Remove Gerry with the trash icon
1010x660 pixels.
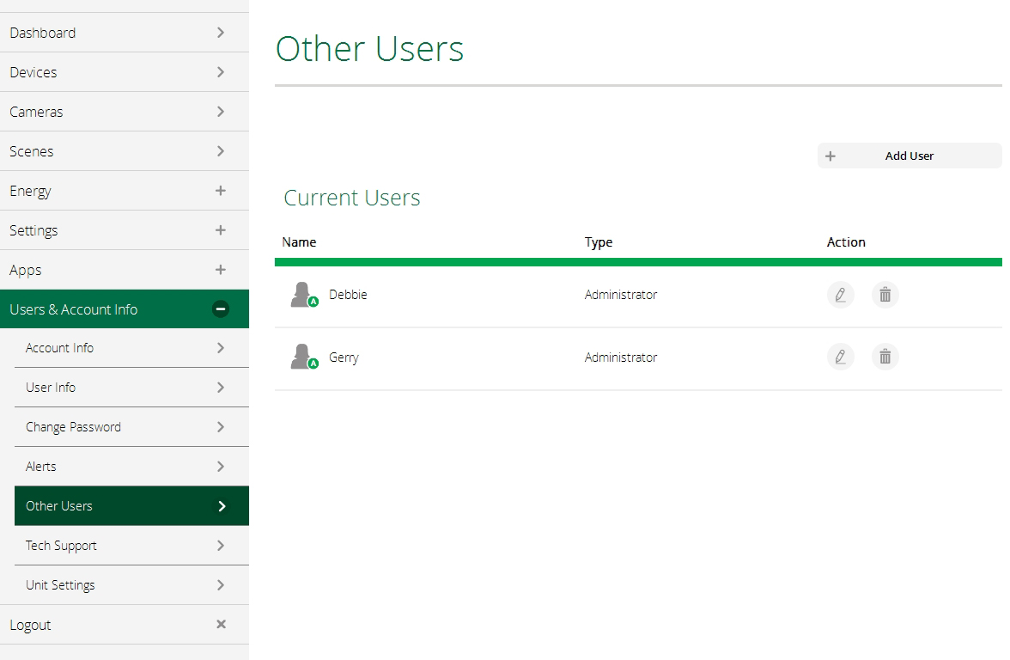[x=885, y=357]
